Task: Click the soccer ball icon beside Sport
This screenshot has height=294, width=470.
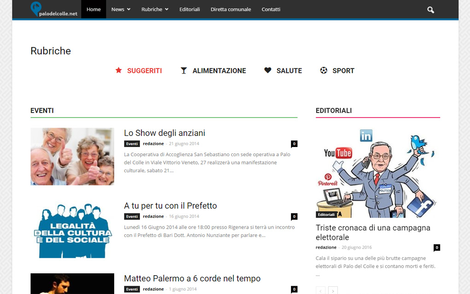Action: pyautogui.click(x=324, y=70)
